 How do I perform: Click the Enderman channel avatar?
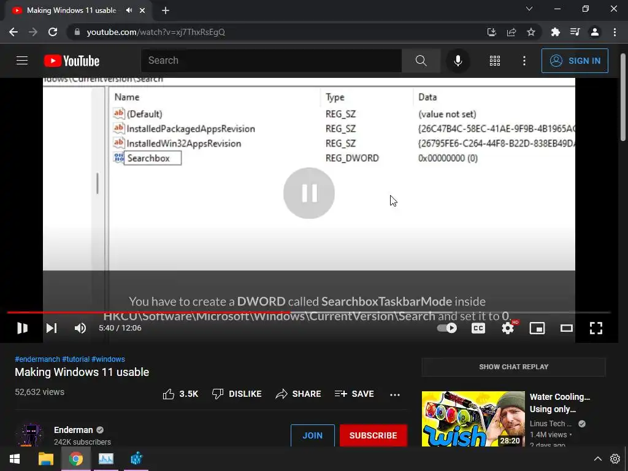[31, 435]
